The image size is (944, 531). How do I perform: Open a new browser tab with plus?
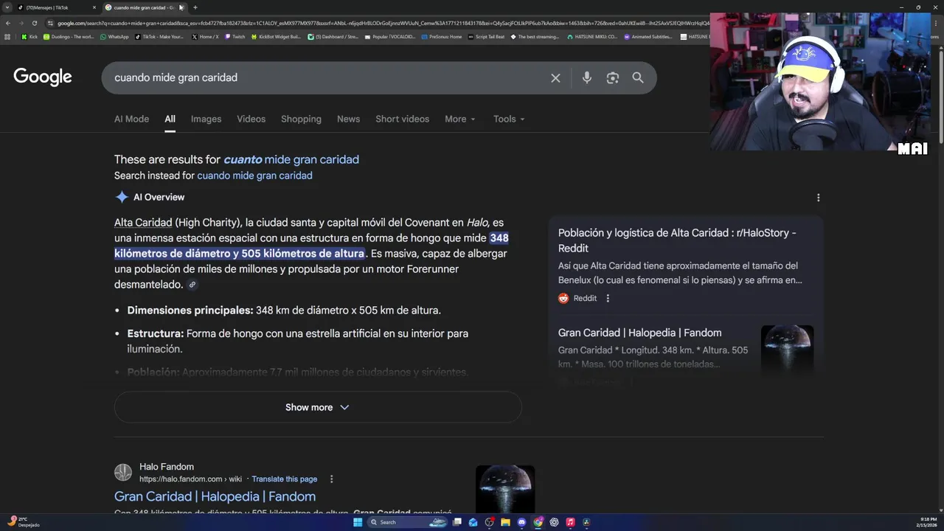[195, 7]
